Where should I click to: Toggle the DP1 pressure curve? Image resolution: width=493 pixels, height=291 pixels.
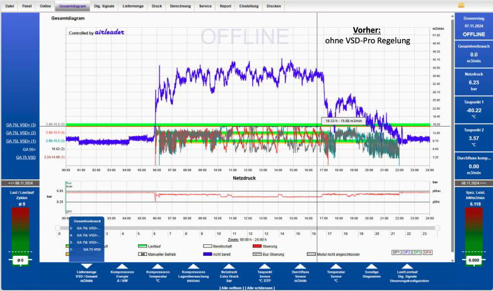[397, 252]
